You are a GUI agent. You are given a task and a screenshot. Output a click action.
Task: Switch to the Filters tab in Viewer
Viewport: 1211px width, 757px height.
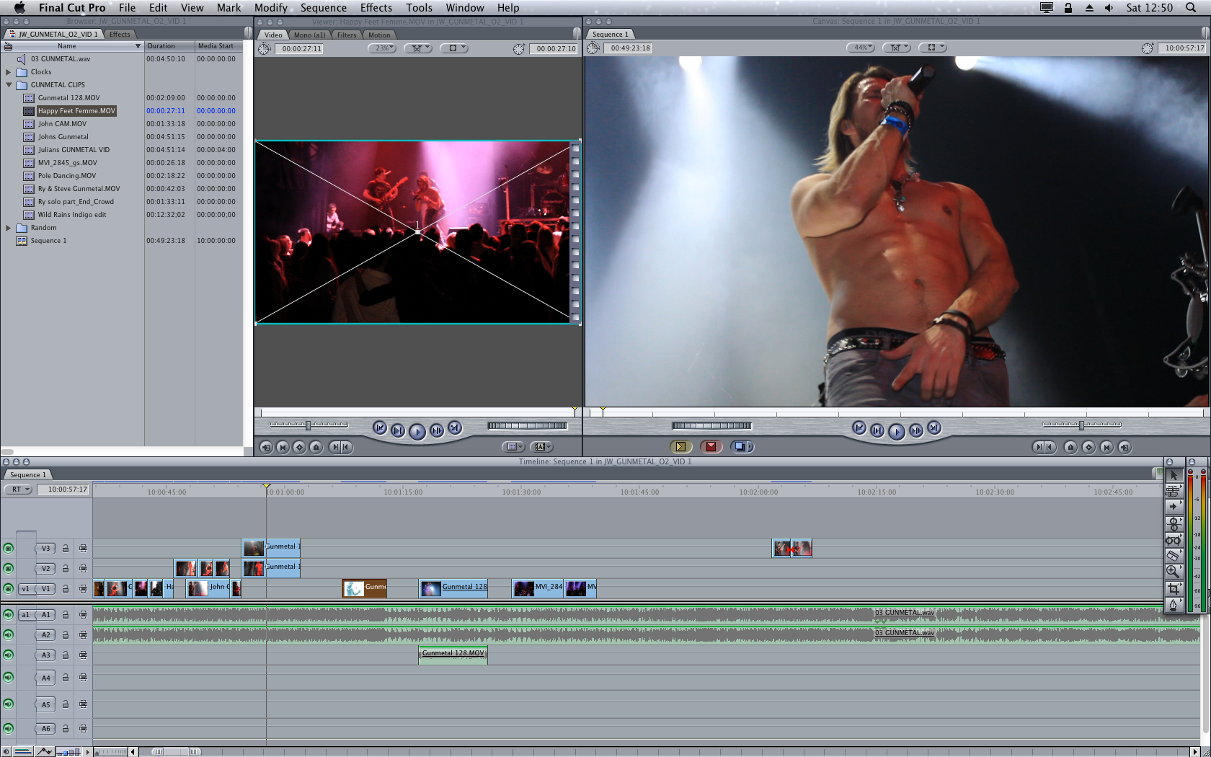(x=347, y=35)
